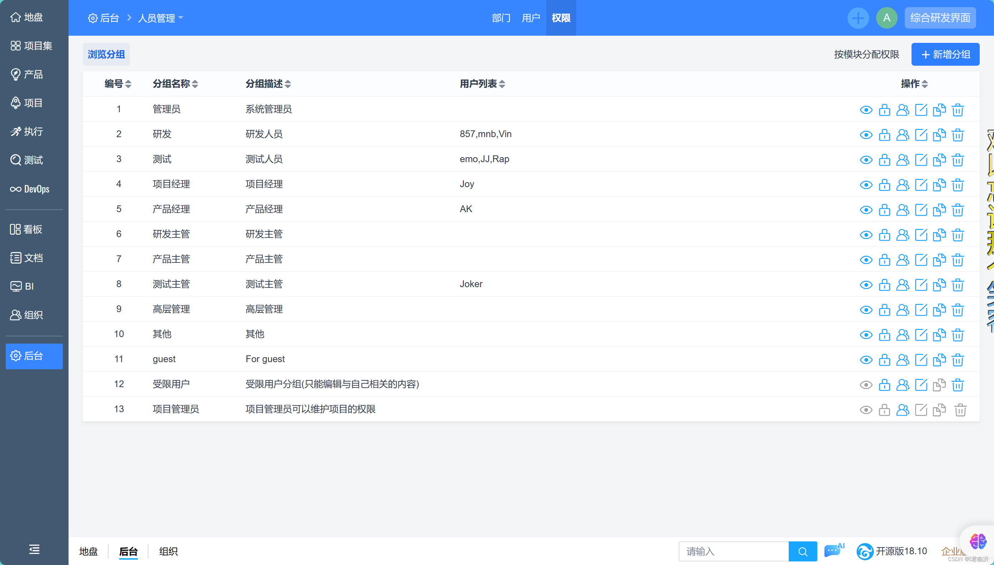The image size is (994, 565).
Task: Click lock icon for 测试主管 group
Action: 885,284
